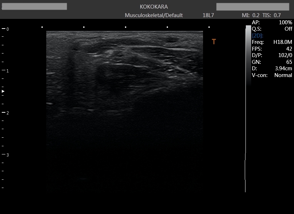Click the KOKOKARA header title
The image size is (294, 214).
pyautogui.click(x=154, y=7)
